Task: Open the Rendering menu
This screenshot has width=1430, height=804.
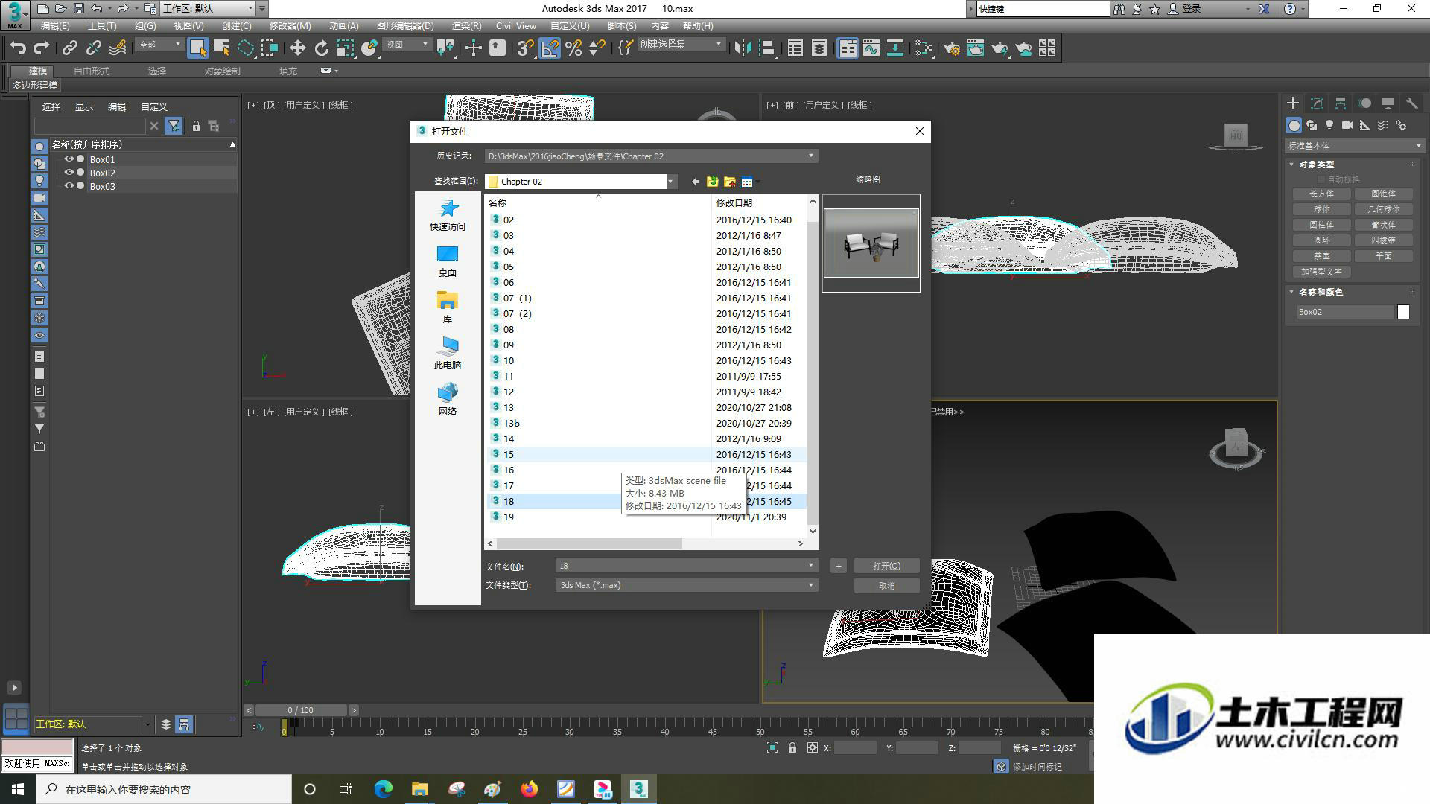Action: click(466, 26)
